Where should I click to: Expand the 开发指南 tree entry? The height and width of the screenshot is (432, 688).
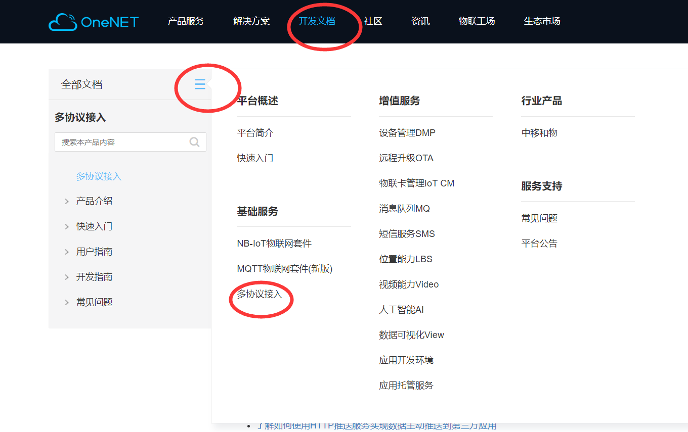pos(66,276)
